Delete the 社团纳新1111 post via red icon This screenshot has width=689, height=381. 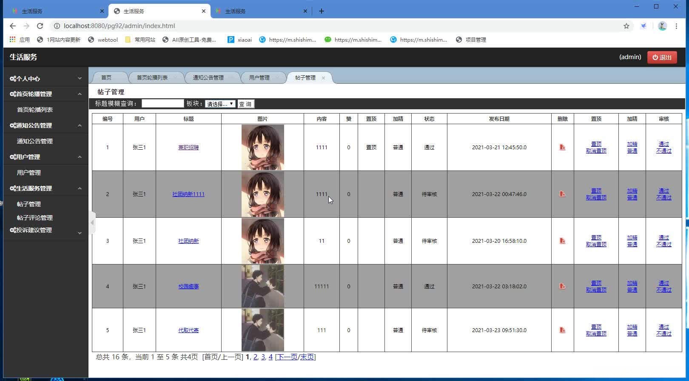562,194
